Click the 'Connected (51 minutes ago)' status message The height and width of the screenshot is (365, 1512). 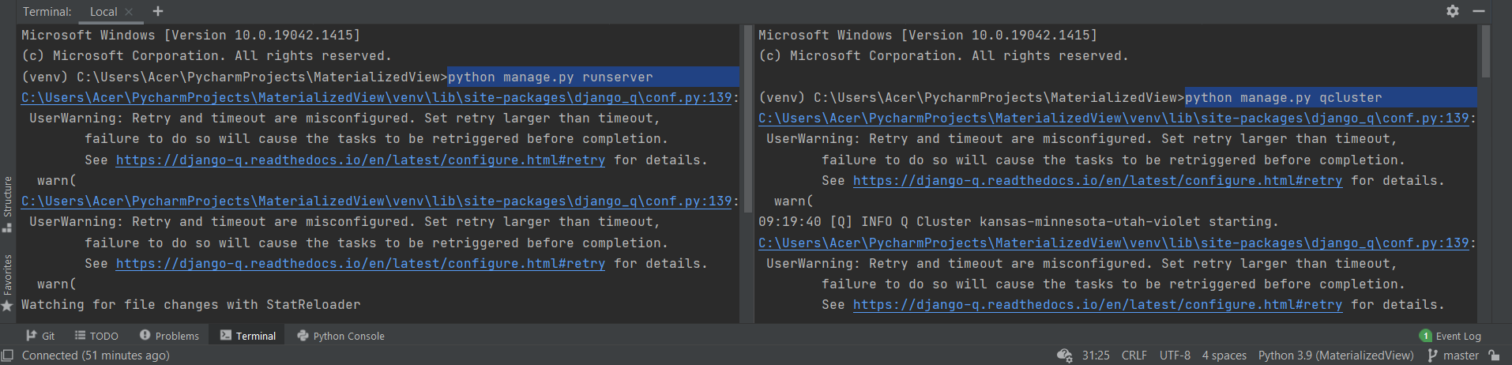click(x=96, y=356)
